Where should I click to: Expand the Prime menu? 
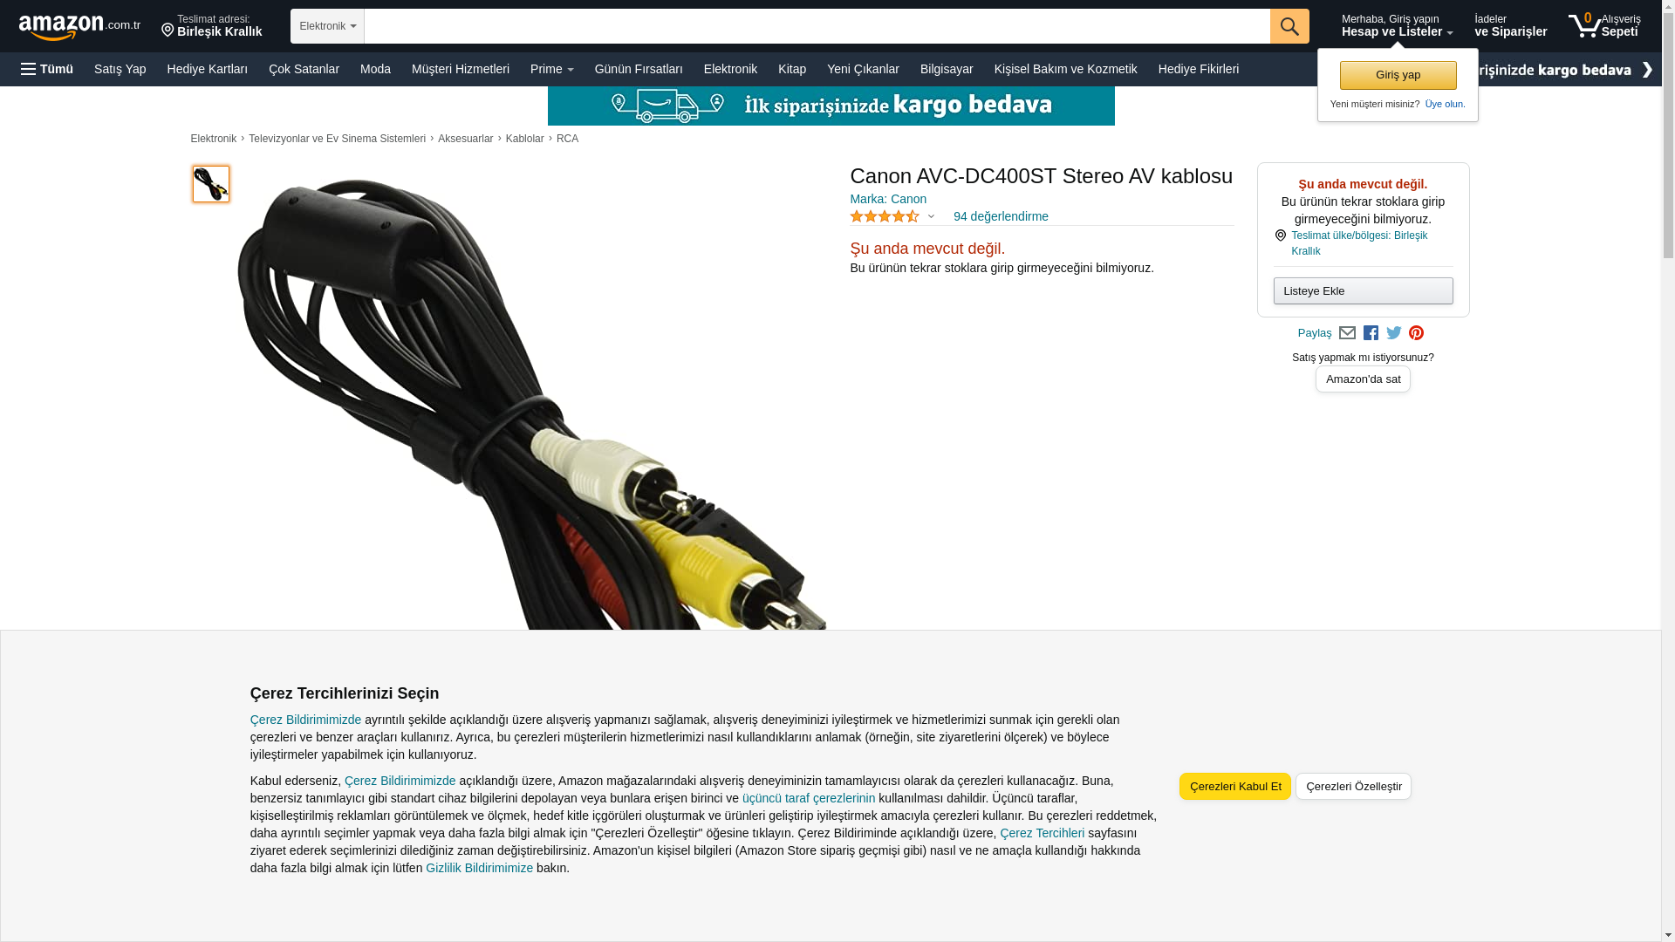point(551,69)
